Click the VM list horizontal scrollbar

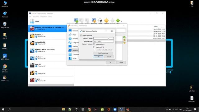tap(51, 85)
